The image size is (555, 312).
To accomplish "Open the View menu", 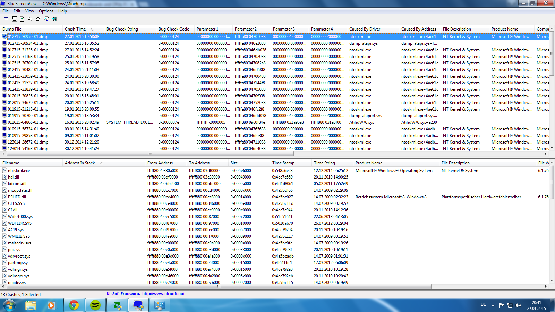I will [30, 11].
